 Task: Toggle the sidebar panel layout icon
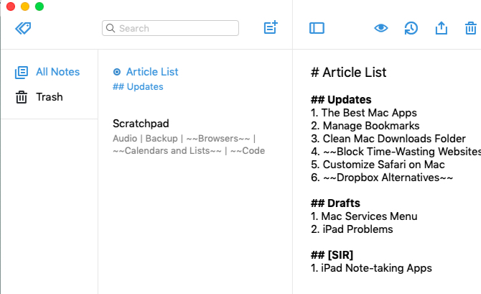click(317, 28)
